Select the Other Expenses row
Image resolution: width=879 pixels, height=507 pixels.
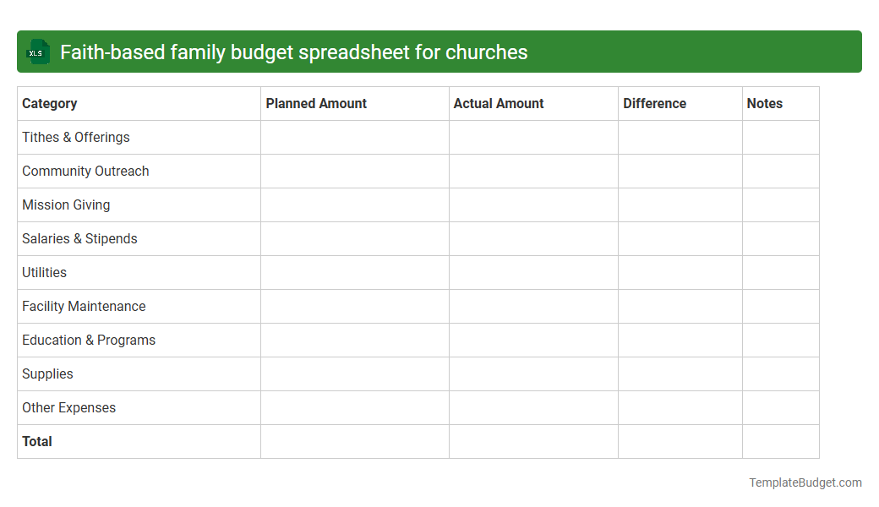click(68, 407)
